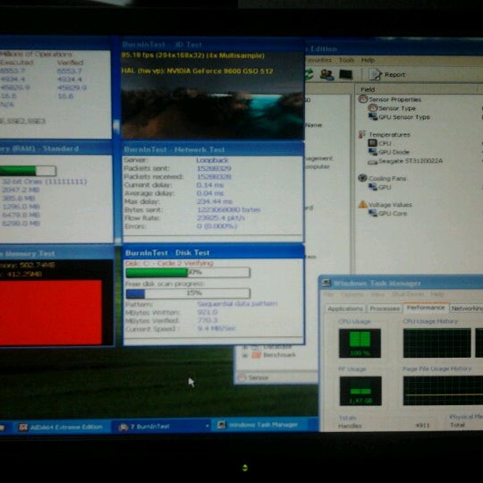The height and width of the screenshot is (483, 483).
Task: Click the Benchmark icon in AIDA64 tree
Action: (257, 355)
